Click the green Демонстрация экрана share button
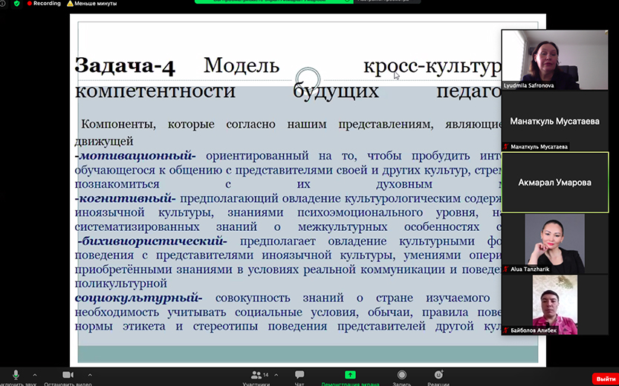Image resolution: width=619 pixels, height=386 pixels. (x=350, y=377)
